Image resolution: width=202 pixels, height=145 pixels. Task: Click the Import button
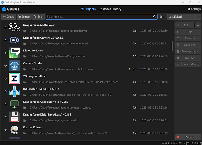click(x=24, y=17)
